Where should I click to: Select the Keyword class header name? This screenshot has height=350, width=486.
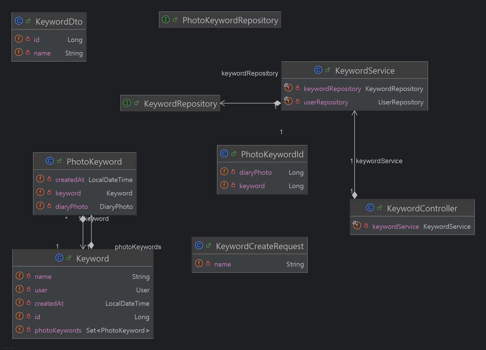tap(92, 258)
